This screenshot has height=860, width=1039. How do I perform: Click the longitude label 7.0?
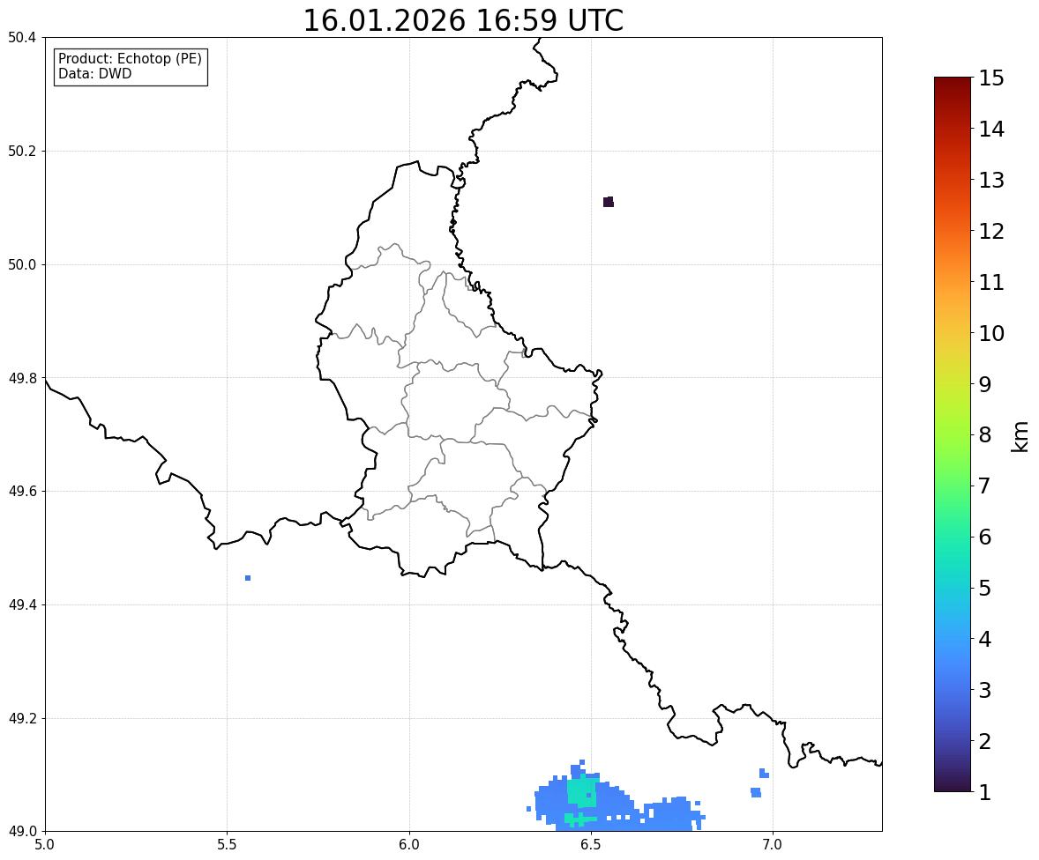click(x=773, y=845)
